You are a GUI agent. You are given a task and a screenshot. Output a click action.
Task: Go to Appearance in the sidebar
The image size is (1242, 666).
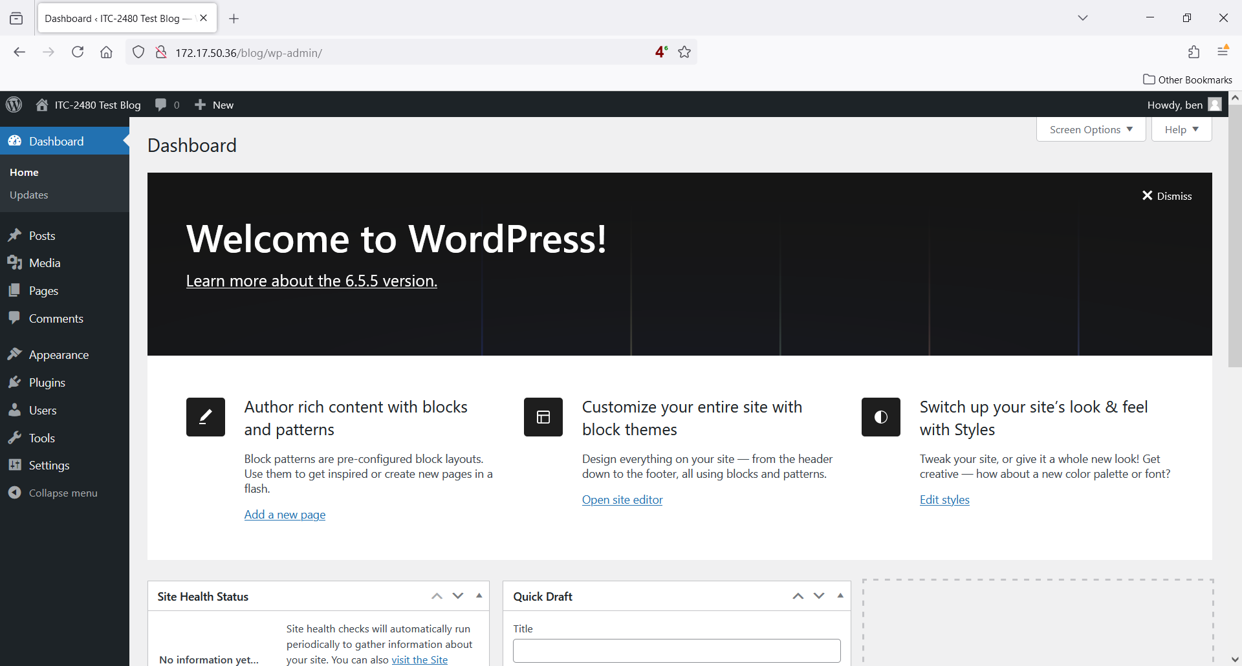tap(58, 355)
